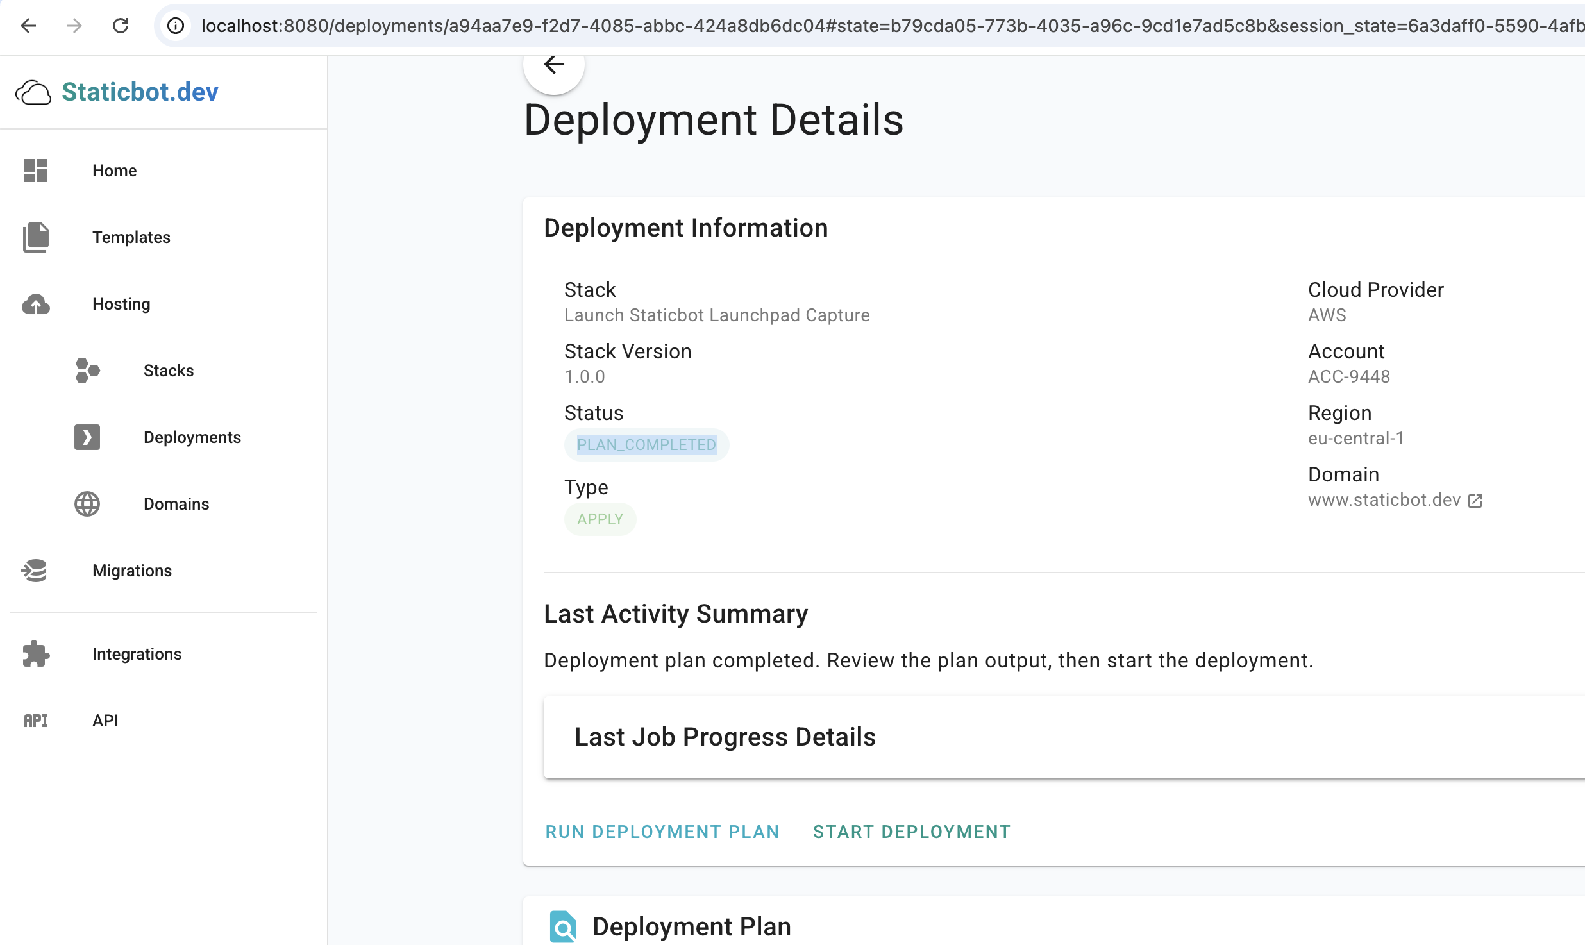Click the stack version value 1.0.0
The width and height of the screenshot is (1585, 945).
[585, 377]
